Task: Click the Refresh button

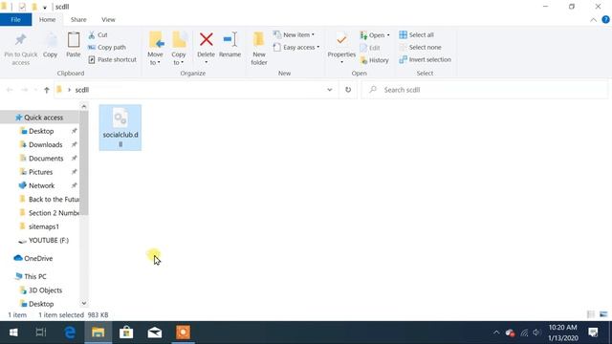Action: 348,90
